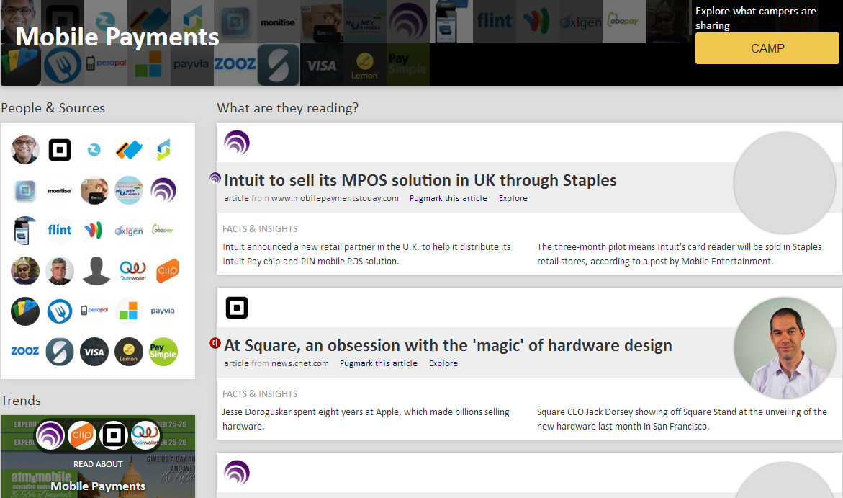The height and width of the screenshot is (498, 843).
Task: Choose the obopay logo in People & Sources
Action: (x=163, y=229)
